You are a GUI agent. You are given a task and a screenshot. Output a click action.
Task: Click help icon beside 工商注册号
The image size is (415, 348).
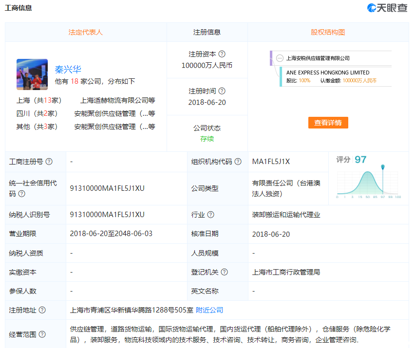[x=49, y=162]
